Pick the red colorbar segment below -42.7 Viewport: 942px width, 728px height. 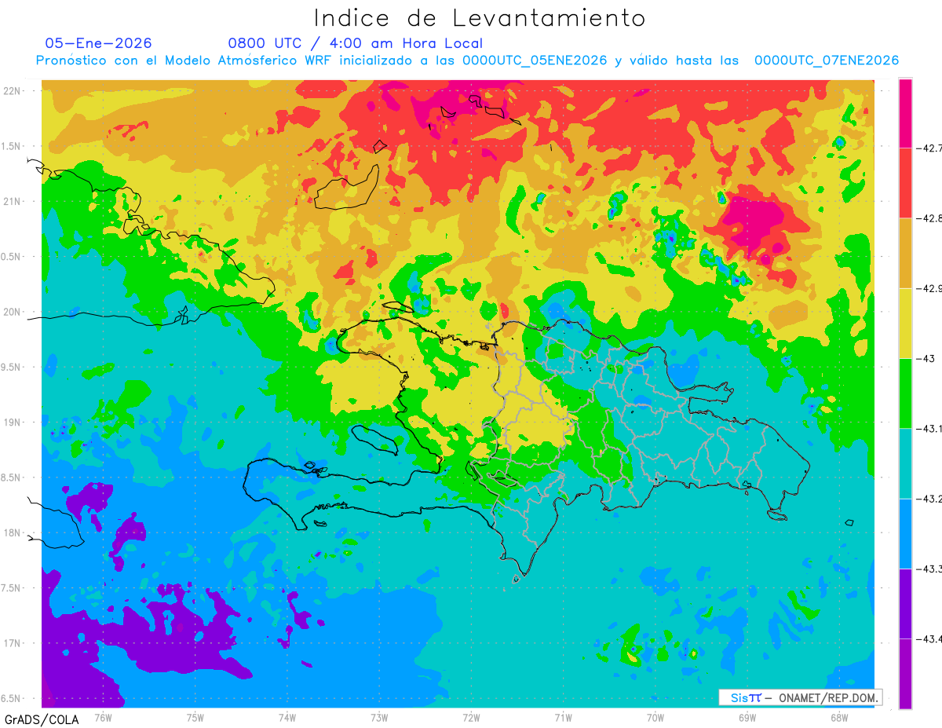click(905, 183)
